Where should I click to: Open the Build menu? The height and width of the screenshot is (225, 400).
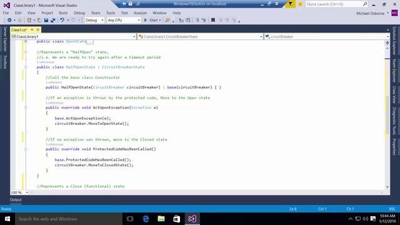(63, 12)
